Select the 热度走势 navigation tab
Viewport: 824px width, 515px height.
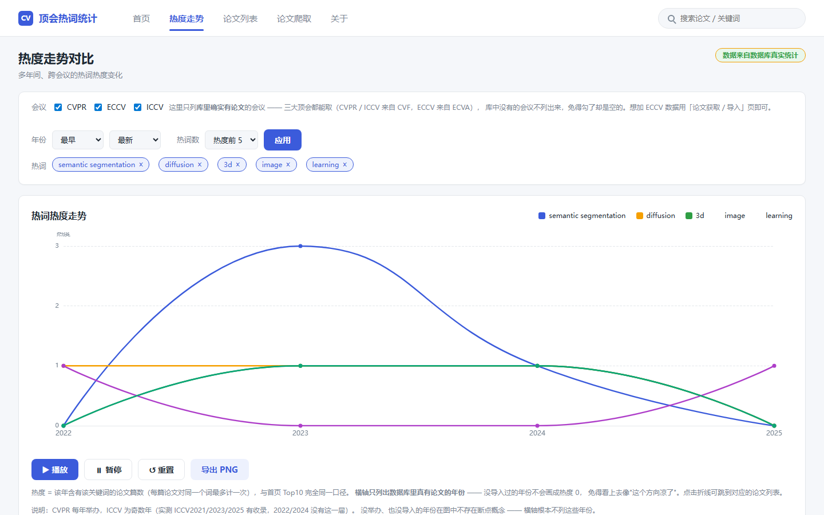click(187, 19)
